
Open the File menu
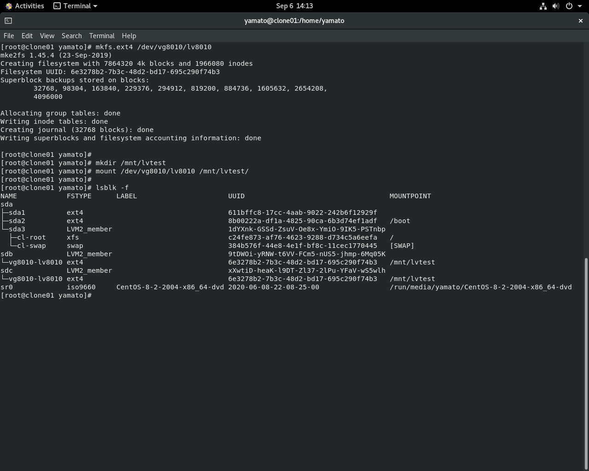9,36
